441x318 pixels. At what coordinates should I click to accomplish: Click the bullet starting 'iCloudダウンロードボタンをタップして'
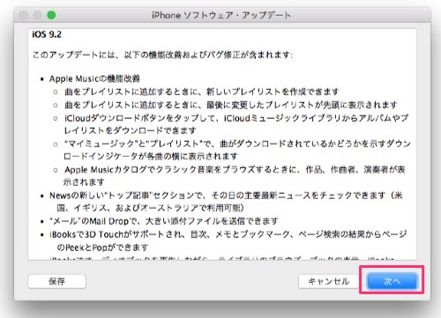coord(236,124)
